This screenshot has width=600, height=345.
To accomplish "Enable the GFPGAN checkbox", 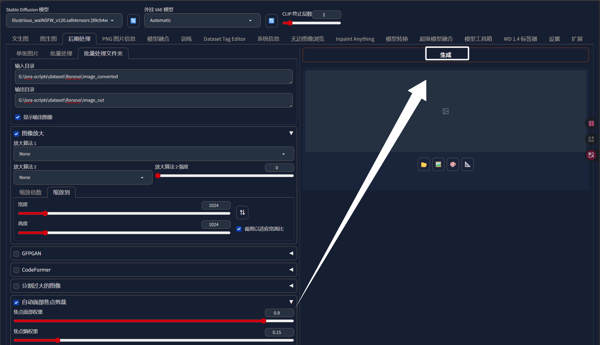I will (x=16, y=254).
